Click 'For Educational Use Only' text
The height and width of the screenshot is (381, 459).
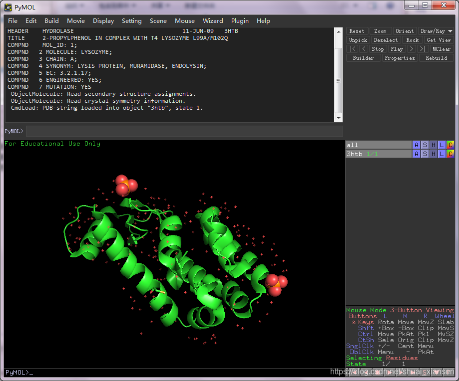click(x=52, y=144)
